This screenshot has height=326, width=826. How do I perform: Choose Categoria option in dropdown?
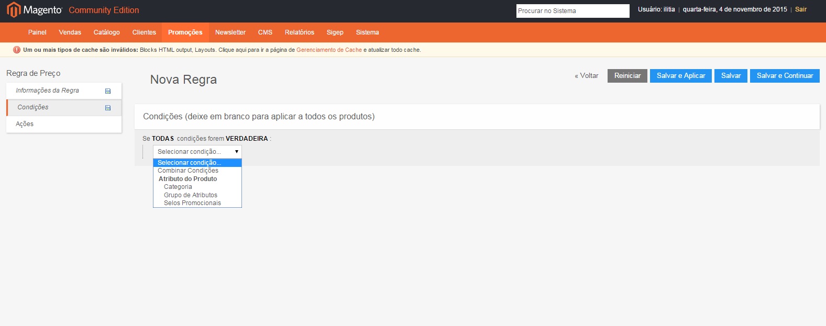coord(197,187)
